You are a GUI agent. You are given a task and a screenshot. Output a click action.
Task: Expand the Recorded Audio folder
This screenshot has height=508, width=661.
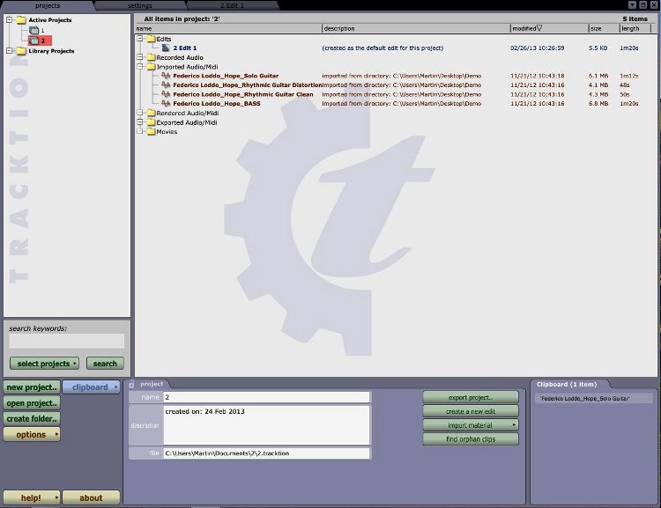click(x=140, y=57)
